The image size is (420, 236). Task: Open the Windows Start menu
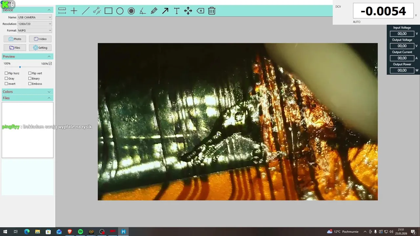click(x=5, y=232)
